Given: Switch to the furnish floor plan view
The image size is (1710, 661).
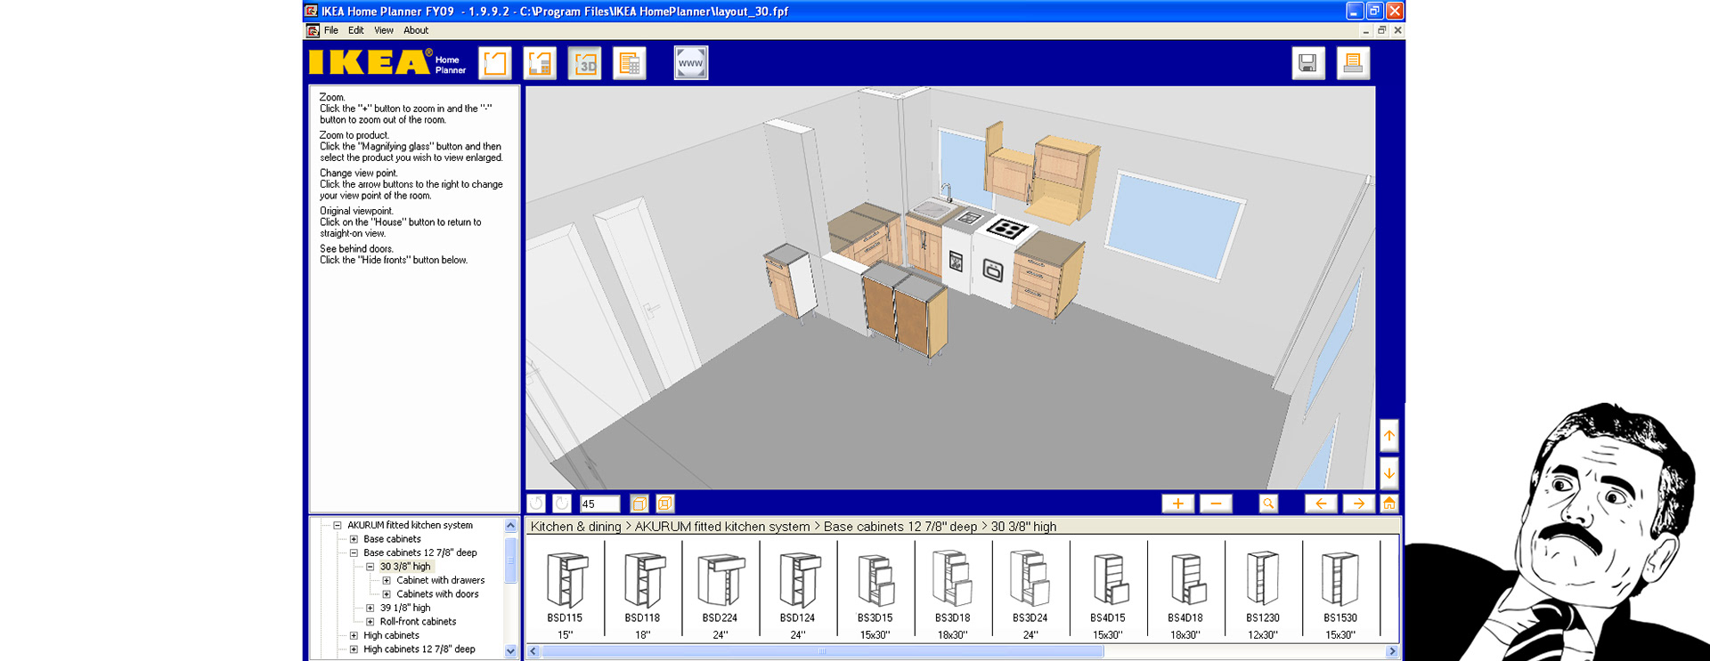Looking at the screenshot, I should click(x=540, y=63).
